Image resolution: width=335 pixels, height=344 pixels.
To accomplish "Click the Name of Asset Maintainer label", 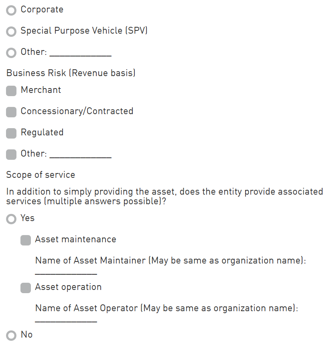I will coord(171,261).
